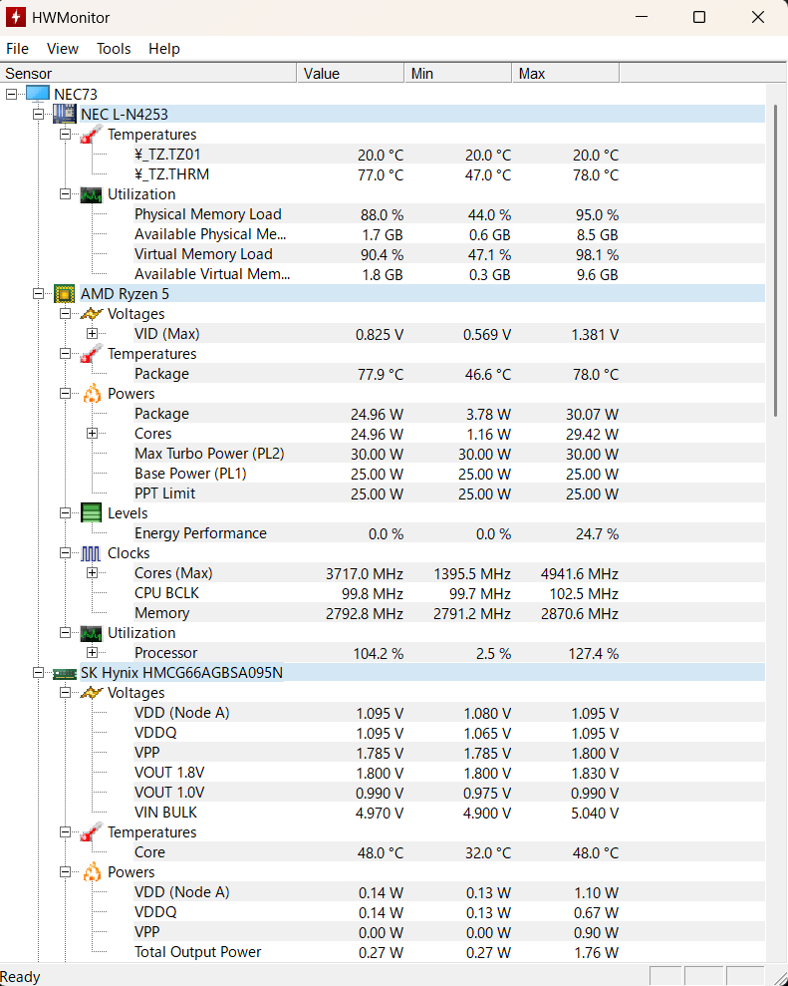The image size is (788, 986).
Task: Click the SK Hynix memory module icon
Action: [x=64, y=673]
